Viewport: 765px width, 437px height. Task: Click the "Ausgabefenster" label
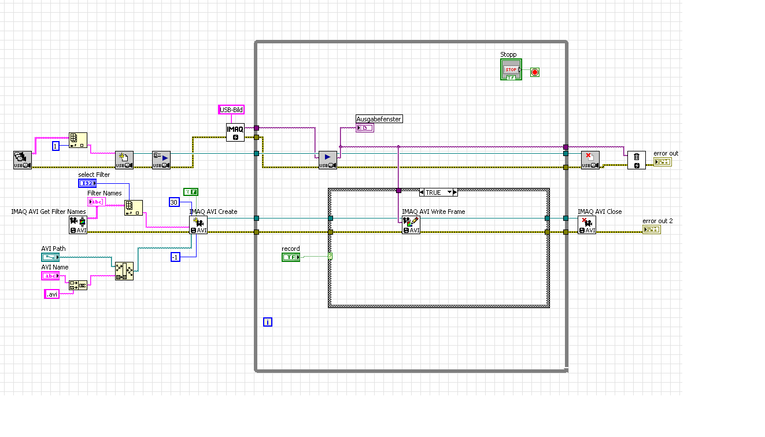[379, 119]
